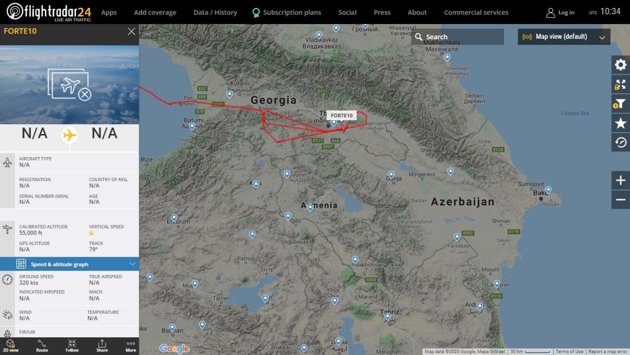
Task: Zoom in with plus button
Action: (621, 180)
